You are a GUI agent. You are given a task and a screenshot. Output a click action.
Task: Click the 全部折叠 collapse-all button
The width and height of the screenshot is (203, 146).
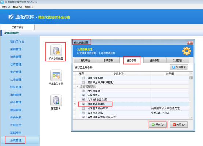(179, 67)
